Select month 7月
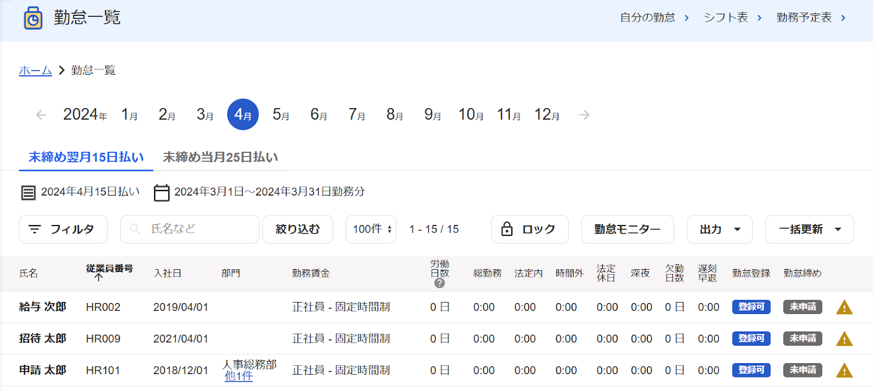 click(x=357, y=115)
